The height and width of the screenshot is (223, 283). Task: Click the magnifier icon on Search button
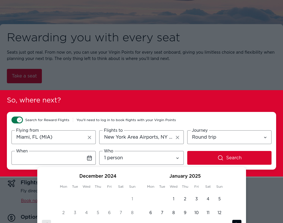click(220, 158)
